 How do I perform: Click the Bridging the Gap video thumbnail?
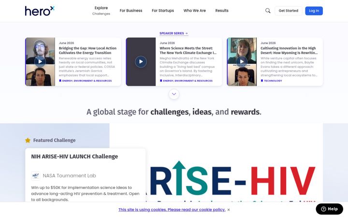point(40,62)
